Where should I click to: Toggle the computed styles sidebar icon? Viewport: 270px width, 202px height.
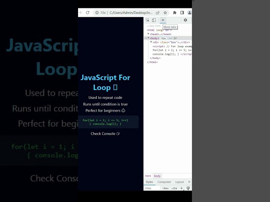(x=188, y=188)
